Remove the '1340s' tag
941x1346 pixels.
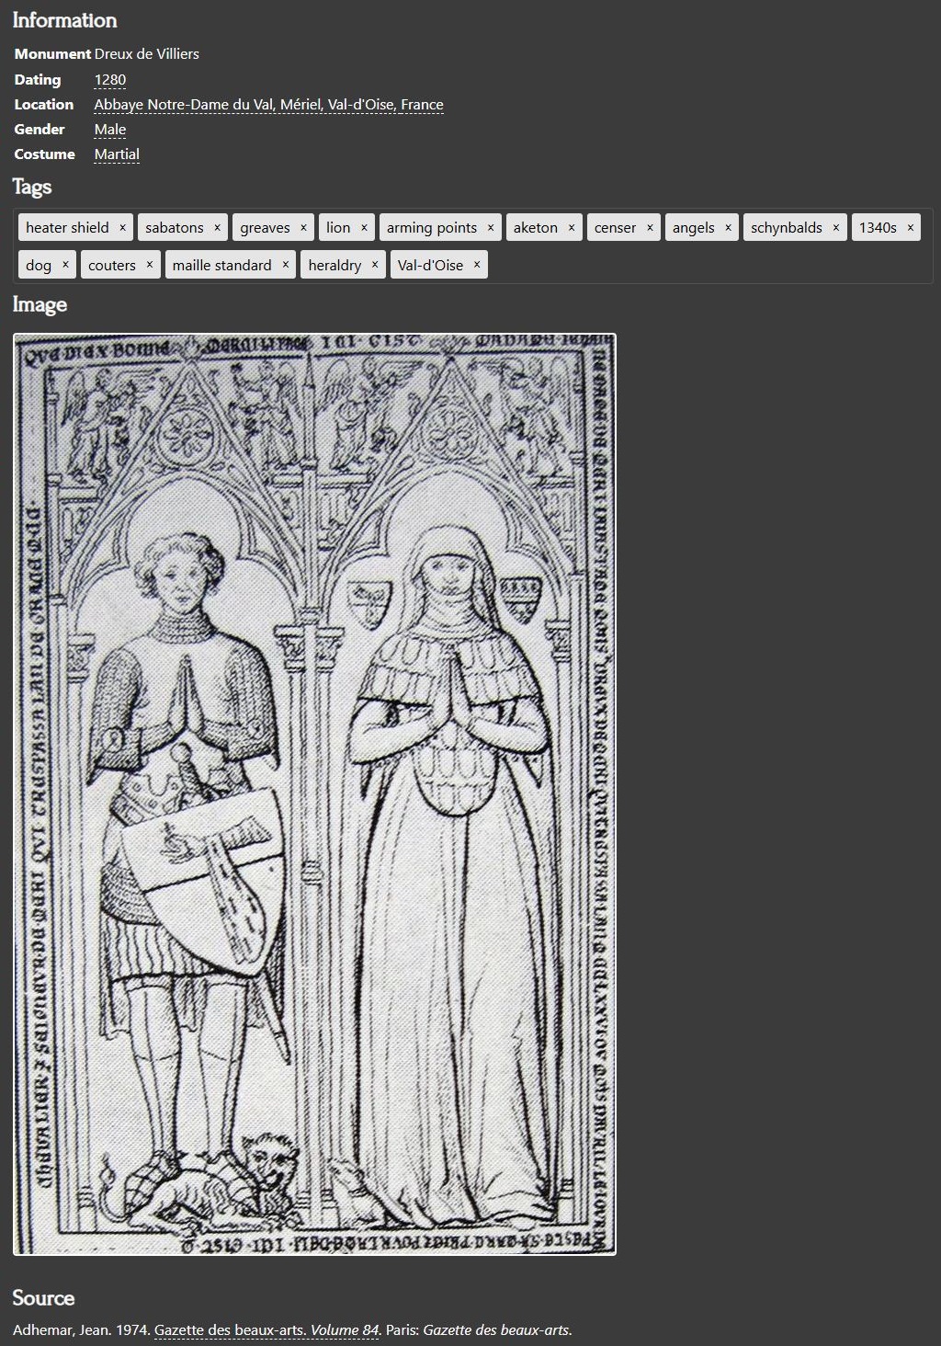911,228
